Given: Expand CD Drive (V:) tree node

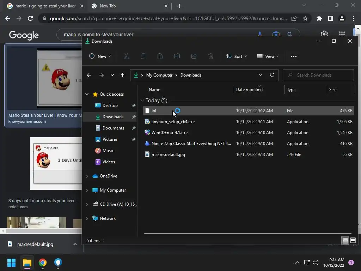Looking at the screenshot, I should (x=87, y=204).
